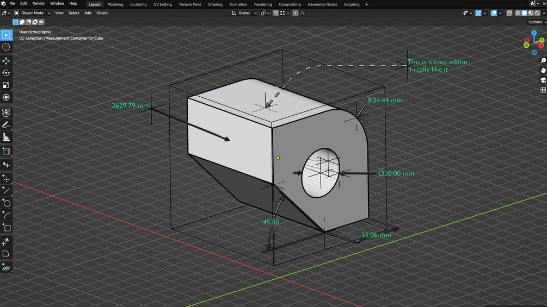
Task: Switch to the UV Editing workspace tab
Action: [x=162, y=4]
